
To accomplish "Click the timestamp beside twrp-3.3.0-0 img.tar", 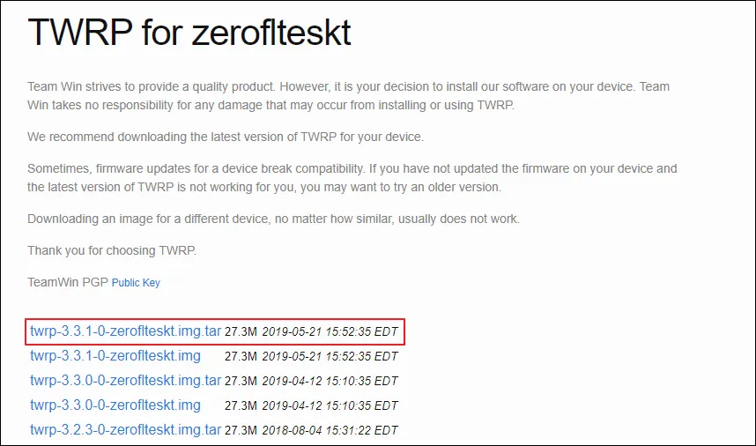I will [330, 382].
